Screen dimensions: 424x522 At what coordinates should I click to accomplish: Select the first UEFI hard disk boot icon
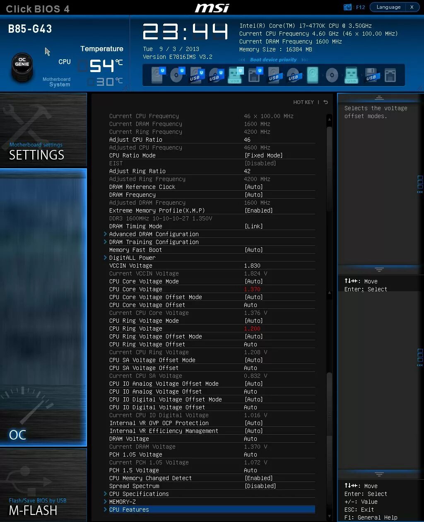158,75
